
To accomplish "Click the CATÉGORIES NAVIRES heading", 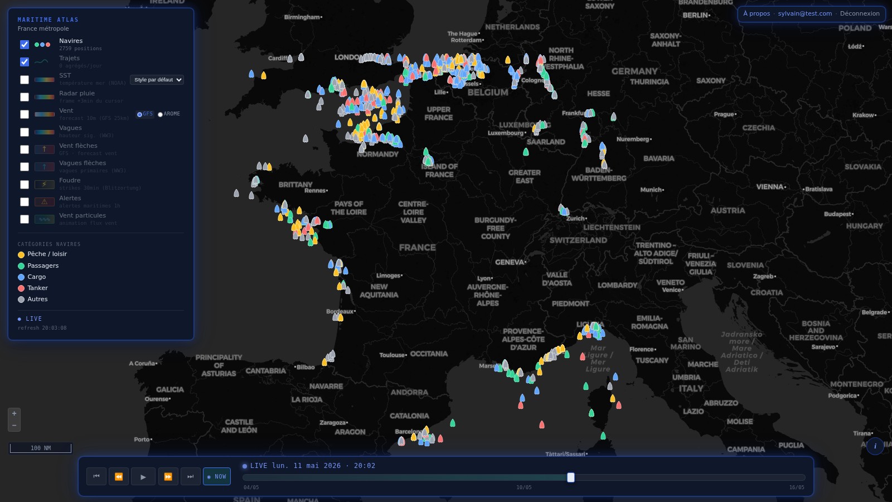I will [49, 244].
